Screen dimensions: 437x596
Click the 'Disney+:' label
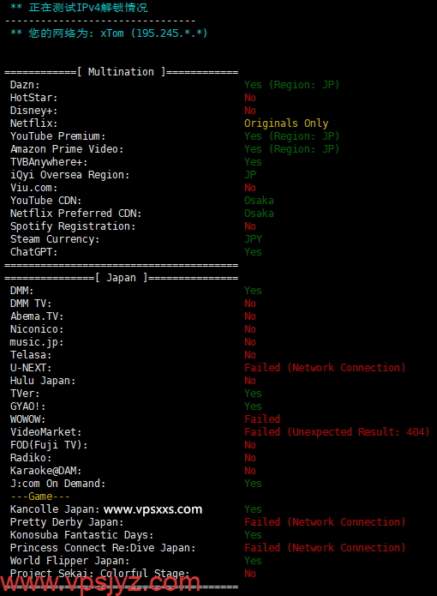point(33,111)
